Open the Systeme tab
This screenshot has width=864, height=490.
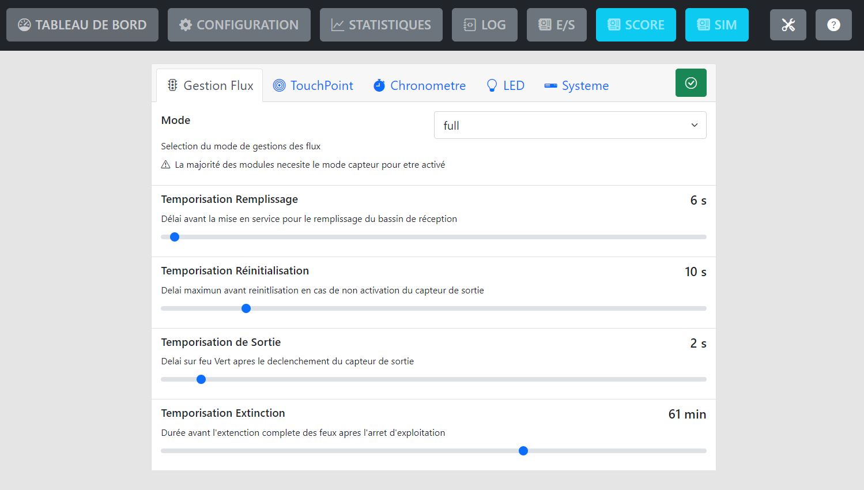click(x=576, y=85)
